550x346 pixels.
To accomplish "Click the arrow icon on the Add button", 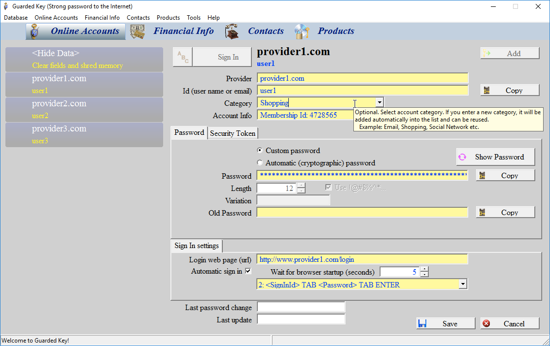I will [487, 53].
